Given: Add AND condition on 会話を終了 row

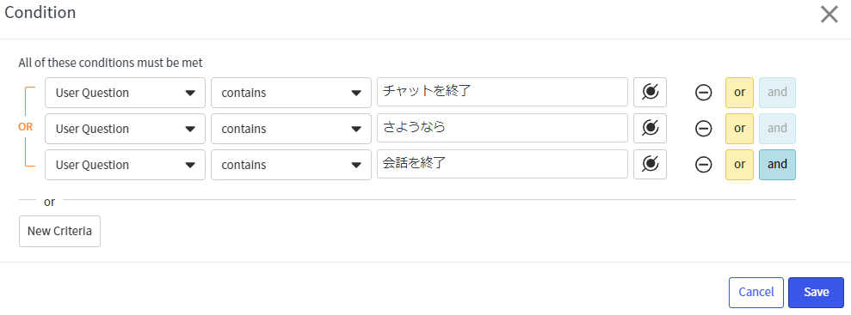Looking at the screenshot, I should tap(777, 165).
